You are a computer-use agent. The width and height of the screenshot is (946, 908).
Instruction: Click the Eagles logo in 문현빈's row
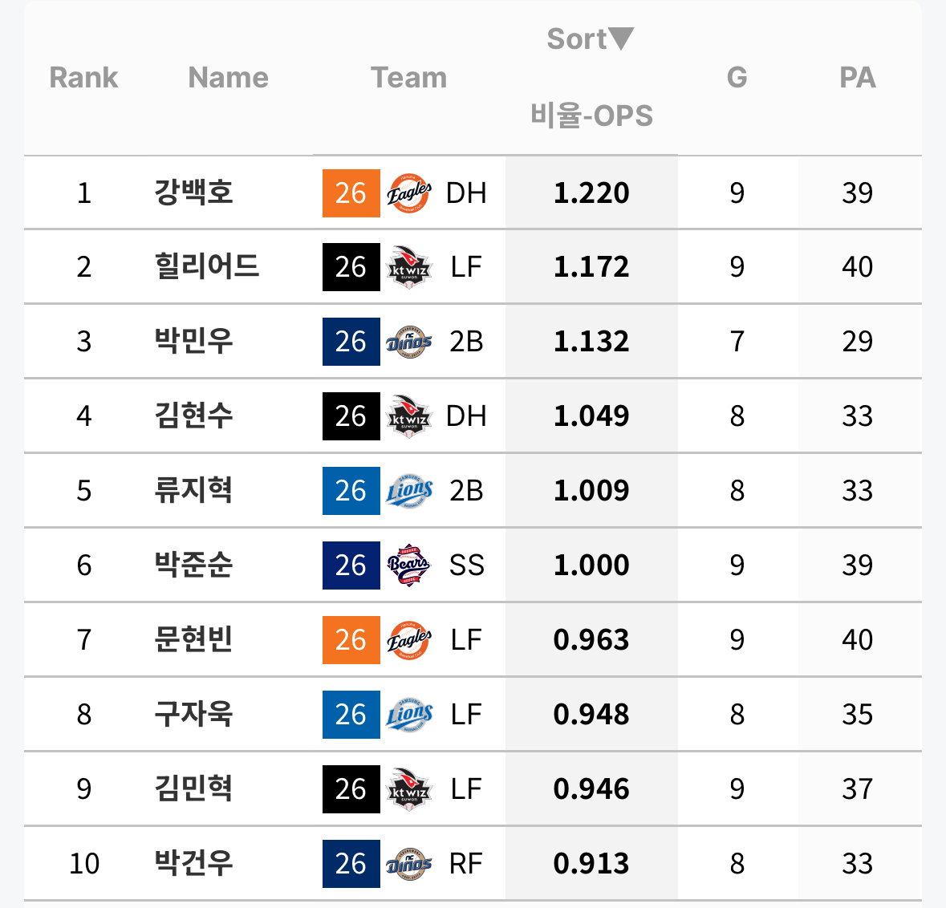tap(409, 640)
